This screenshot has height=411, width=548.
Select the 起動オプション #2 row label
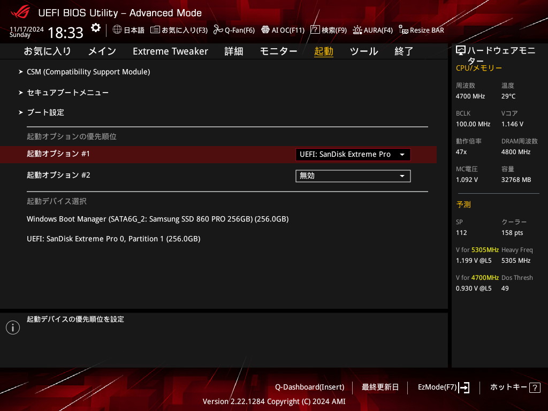click(58, 175)
